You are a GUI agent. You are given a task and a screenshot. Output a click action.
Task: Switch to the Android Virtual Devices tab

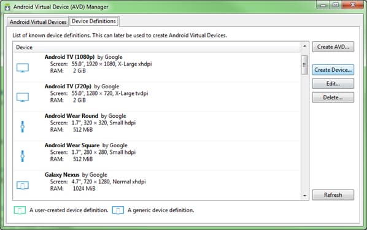coord(38,21)
